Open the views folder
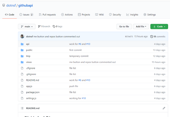170x117 pixels. coord(29,62)
